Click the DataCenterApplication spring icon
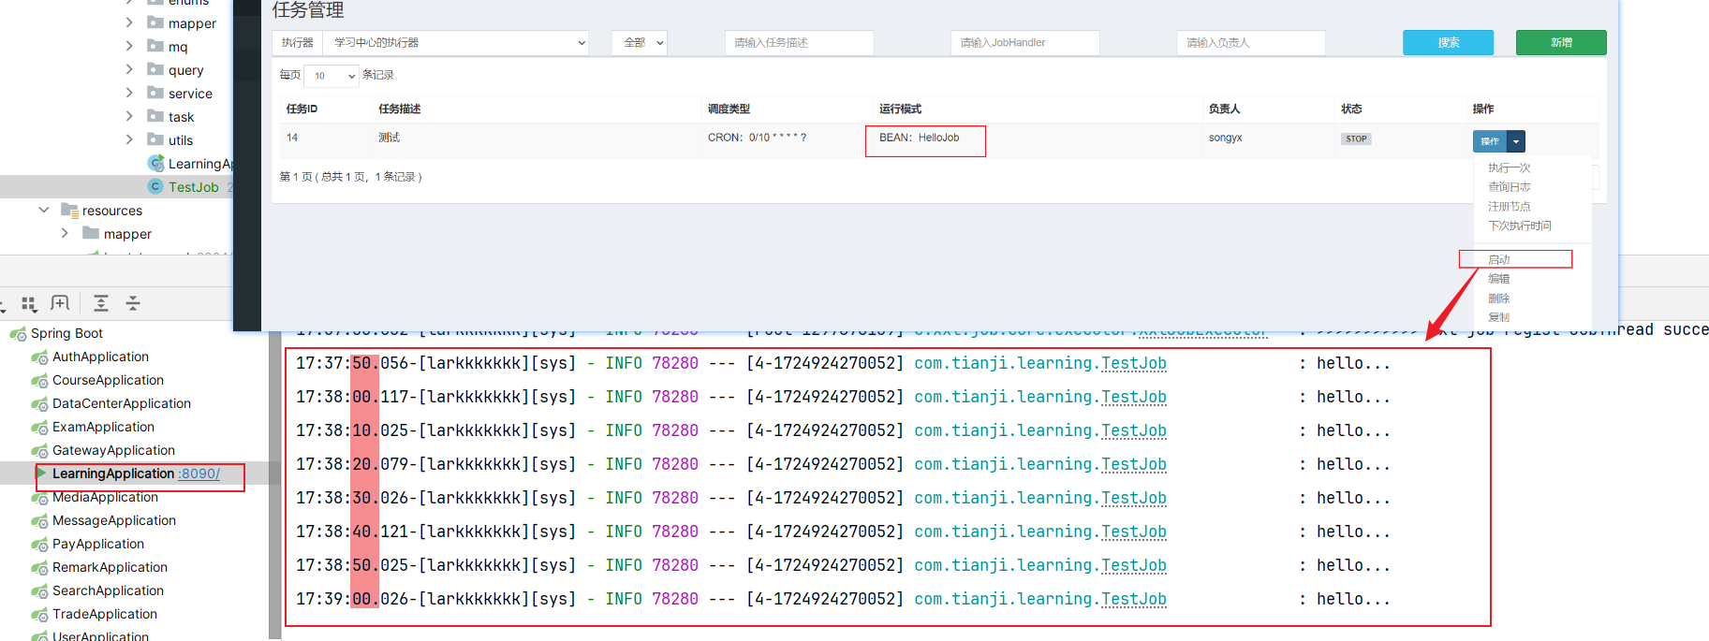This screenshot has height=641, width=1709. [39, 404]
